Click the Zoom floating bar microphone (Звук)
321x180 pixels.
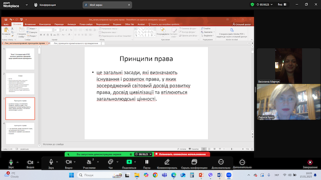pyautogui.click(x=51, y=162)
